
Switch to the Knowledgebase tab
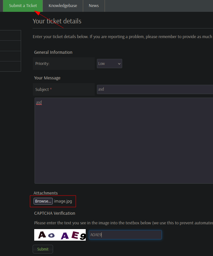coord(63,6)
